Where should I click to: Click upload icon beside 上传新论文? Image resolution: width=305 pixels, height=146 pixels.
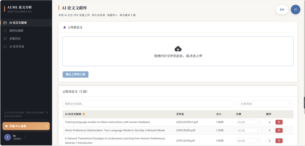[x=64, y=27]
